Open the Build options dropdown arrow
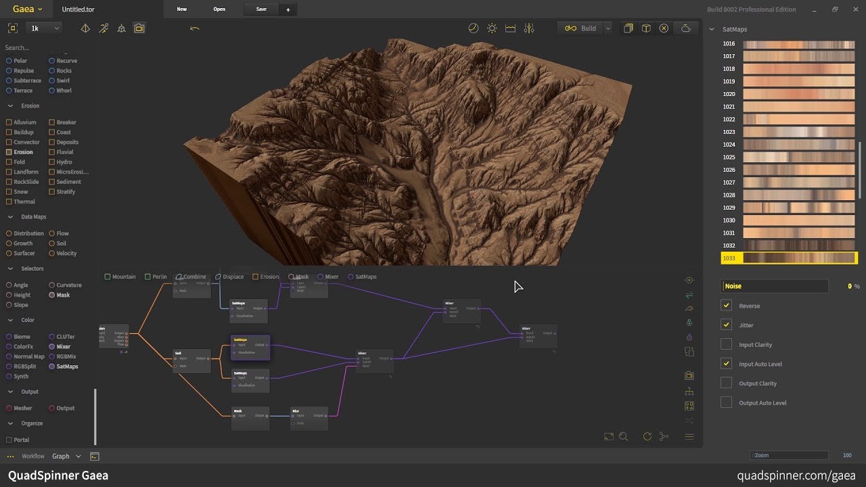866x487 pixels. pos(608,28)
